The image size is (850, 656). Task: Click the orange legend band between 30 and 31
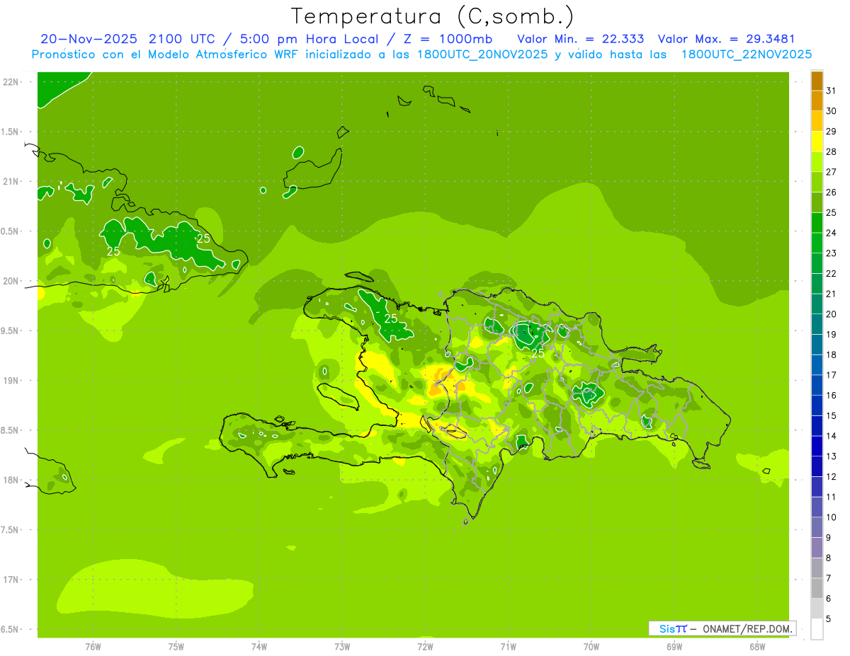pyautogui.click(x=817, y=101)
